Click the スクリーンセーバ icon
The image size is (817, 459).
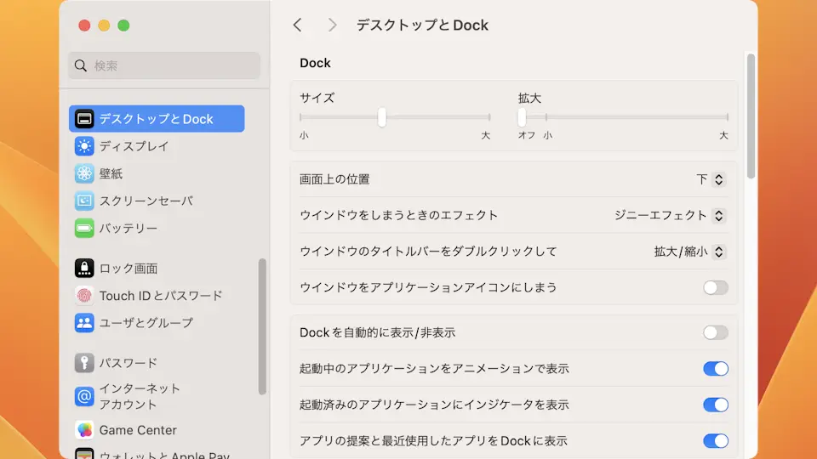pyautogui.click(x=83, y=201)
